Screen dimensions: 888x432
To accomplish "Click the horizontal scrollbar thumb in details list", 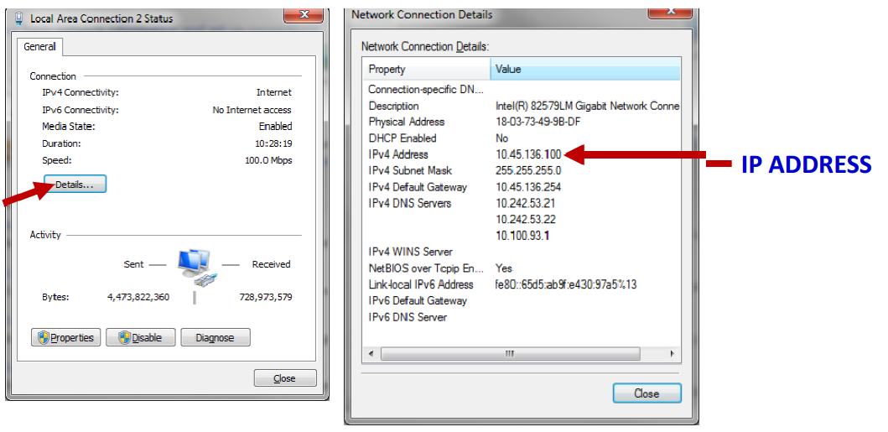I will pyautogui.click(x=511, y=354).
